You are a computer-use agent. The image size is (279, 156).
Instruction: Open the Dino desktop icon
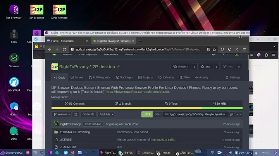[x=14, y=133]
